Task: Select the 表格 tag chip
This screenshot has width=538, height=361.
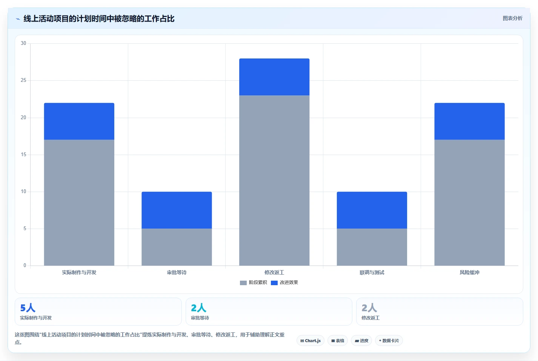Action: coord(338,341)
